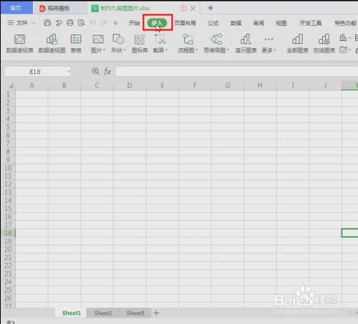Open the Page Layout (页面布局) tab
This screenshot has width=358, height=324.
[x=185, y=23]
